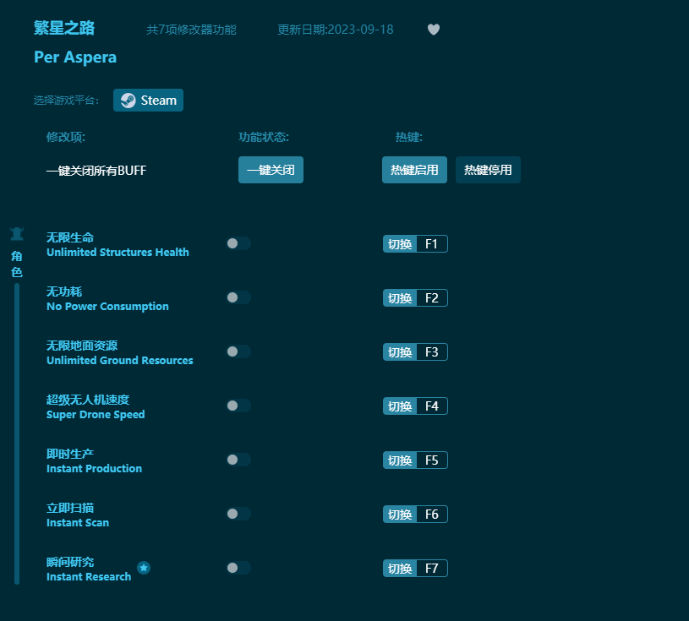This screenshot has width=689, height=621.
Task: Toggle Super Drone Speed on
Action: pos(238,406)
